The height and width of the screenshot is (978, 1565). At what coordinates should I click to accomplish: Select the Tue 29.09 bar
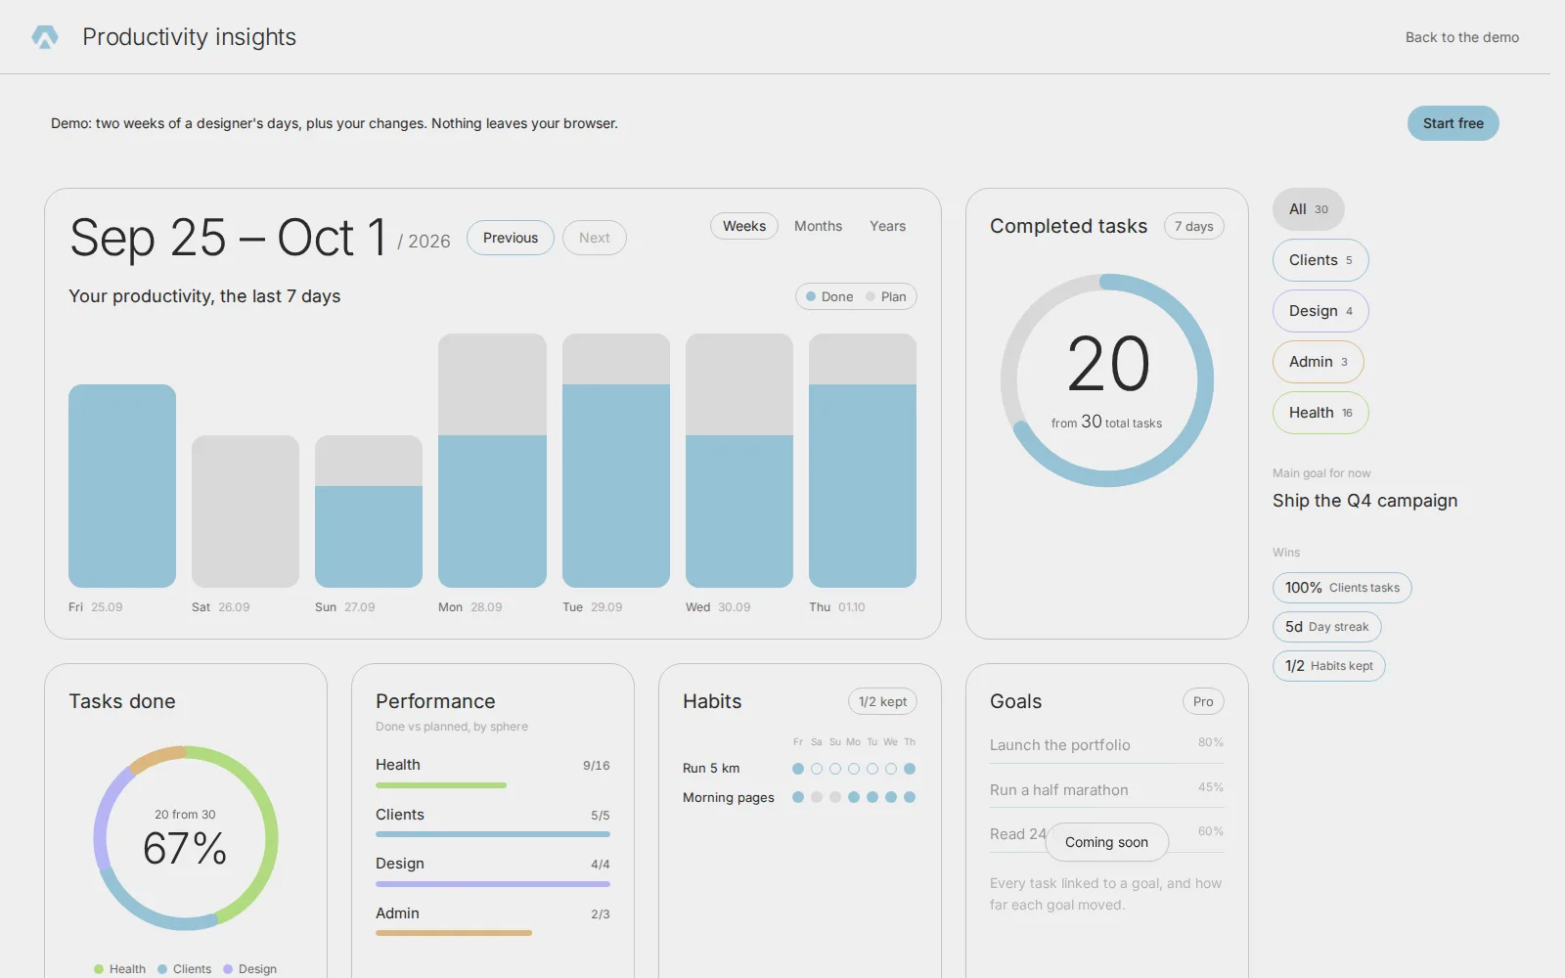pos(616,461)
